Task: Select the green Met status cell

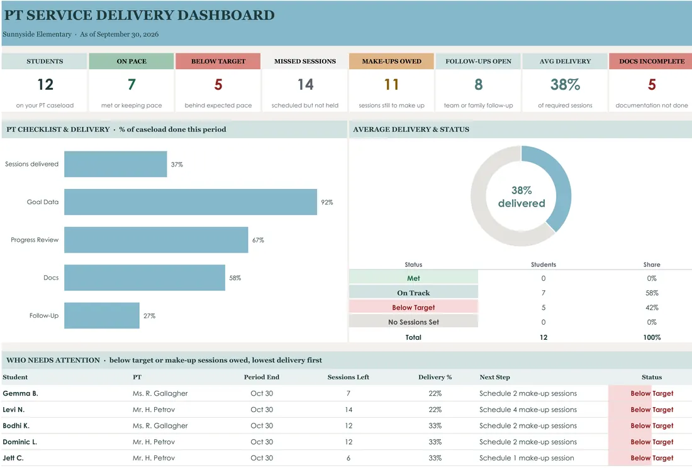Action: 413,278
